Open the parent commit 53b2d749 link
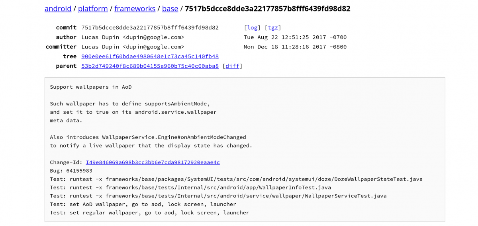The height and width of the screenshot is (226, 478). click(150, 66)
